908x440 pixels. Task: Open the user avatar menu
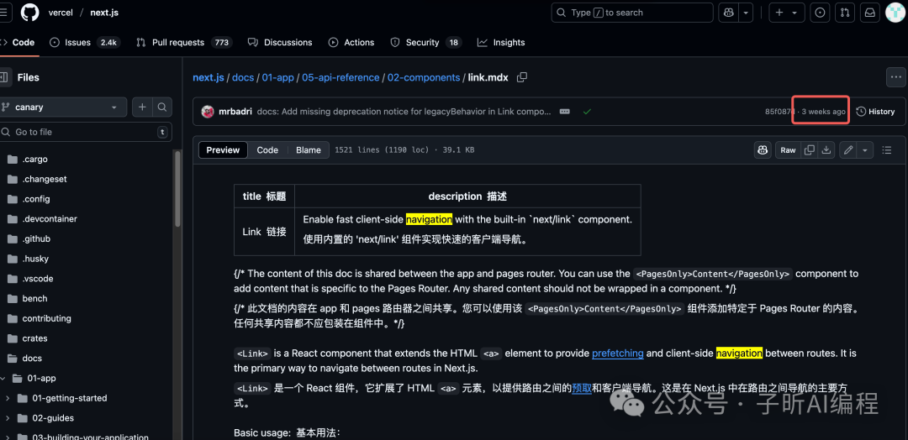coord(895,13)
